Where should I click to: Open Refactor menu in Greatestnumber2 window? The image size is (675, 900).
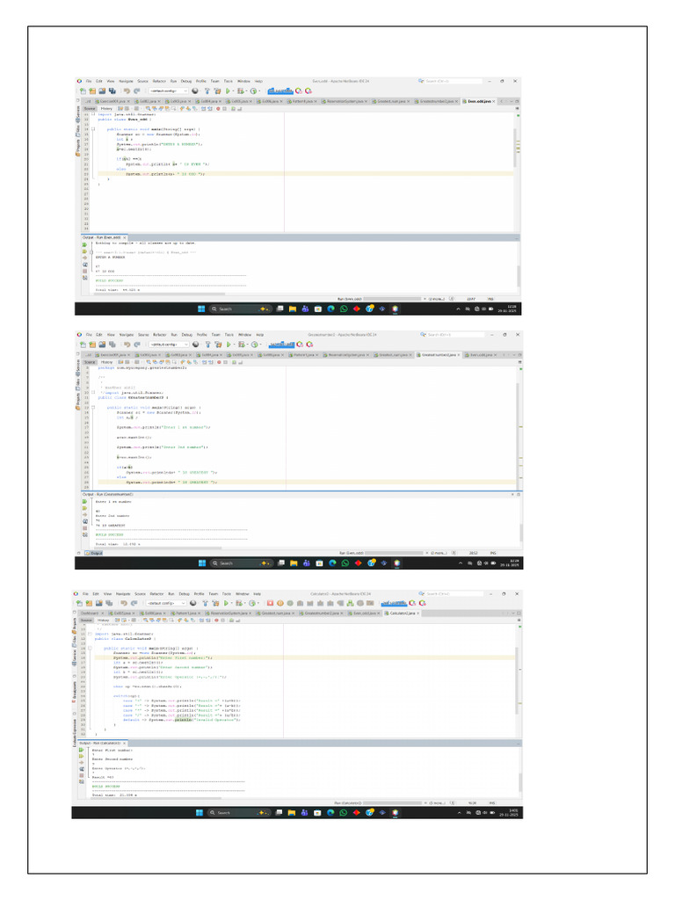[160, 335]
